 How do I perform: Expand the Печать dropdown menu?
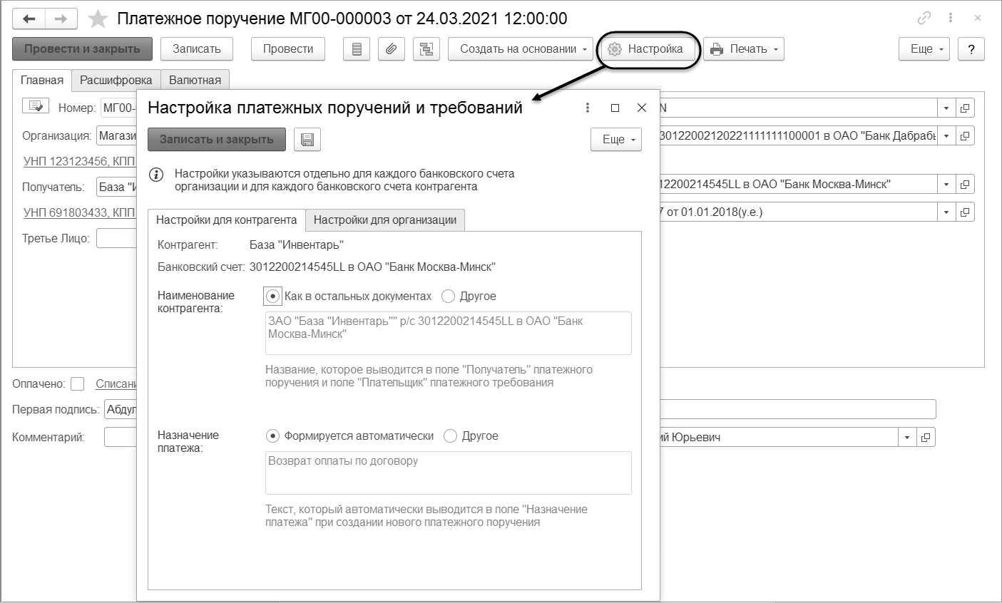[743, 49]
